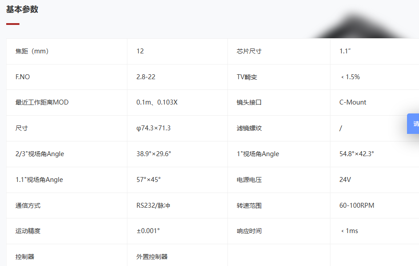This screenshot has height=266, width=419.
Task: Click the 芯片尺寸 label
Action: (x=249, y=51)
